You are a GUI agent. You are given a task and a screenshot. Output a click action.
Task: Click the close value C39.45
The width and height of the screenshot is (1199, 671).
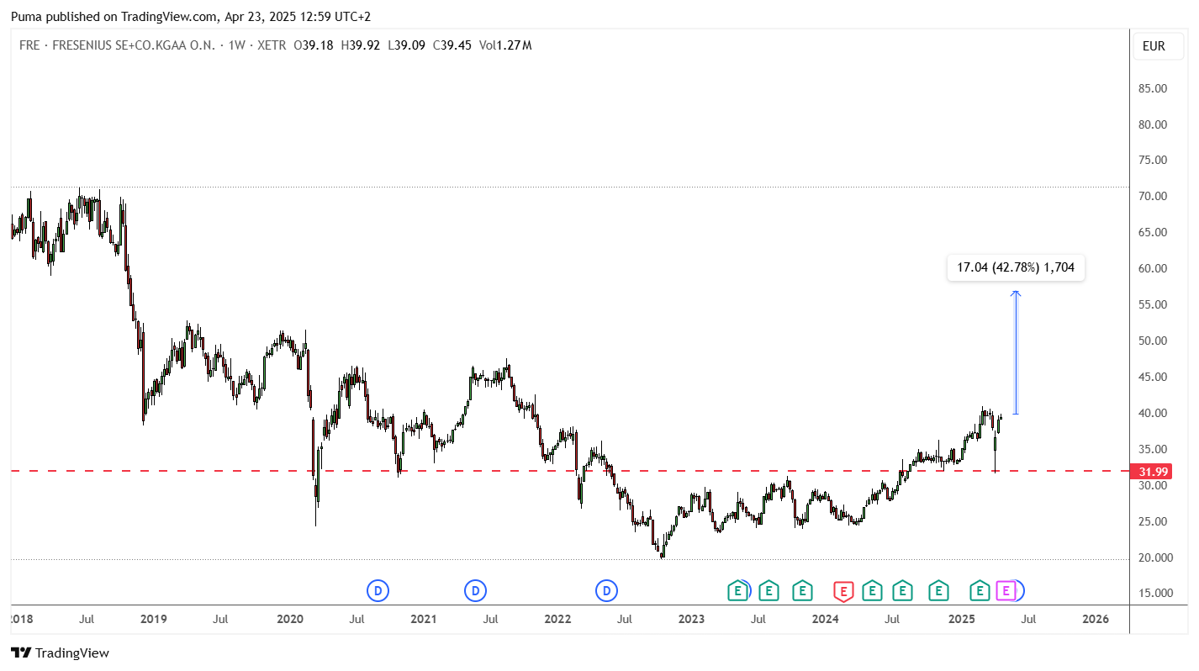tap(452, 45)
